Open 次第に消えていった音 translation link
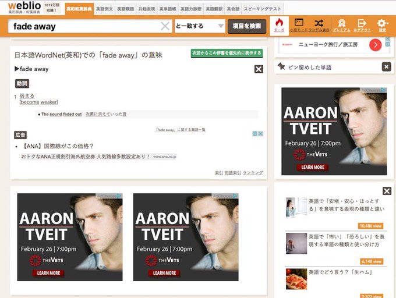 (x=106, y=114)
